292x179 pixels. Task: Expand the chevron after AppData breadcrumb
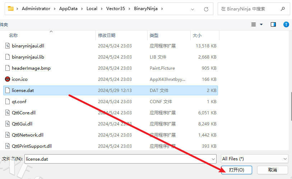pyautogui.click(x=82, y=9)
